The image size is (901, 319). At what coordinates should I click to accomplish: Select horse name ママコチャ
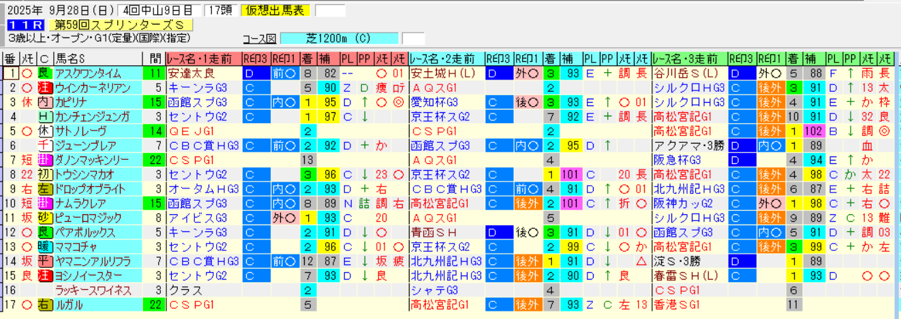pyautogui.click(x=76, y=246)
